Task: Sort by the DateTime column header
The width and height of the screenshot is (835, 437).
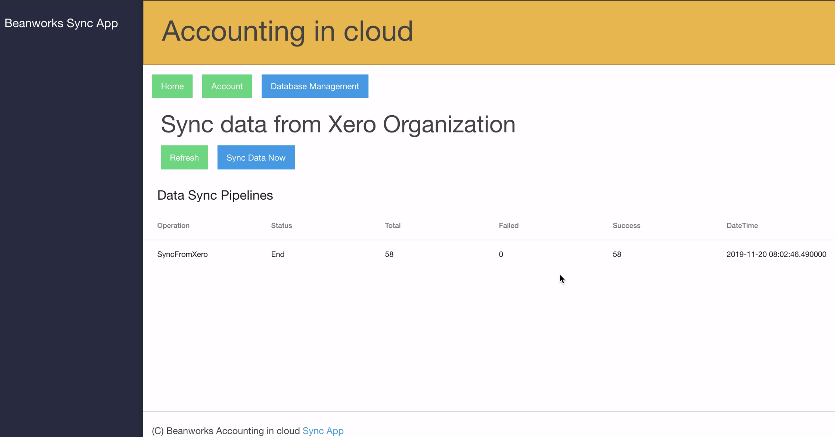Action: tap(742, 225)
